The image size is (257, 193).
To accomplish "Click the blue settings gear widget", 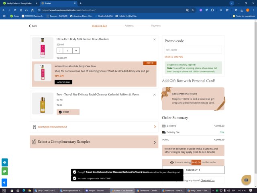I will tap(4, 183).
